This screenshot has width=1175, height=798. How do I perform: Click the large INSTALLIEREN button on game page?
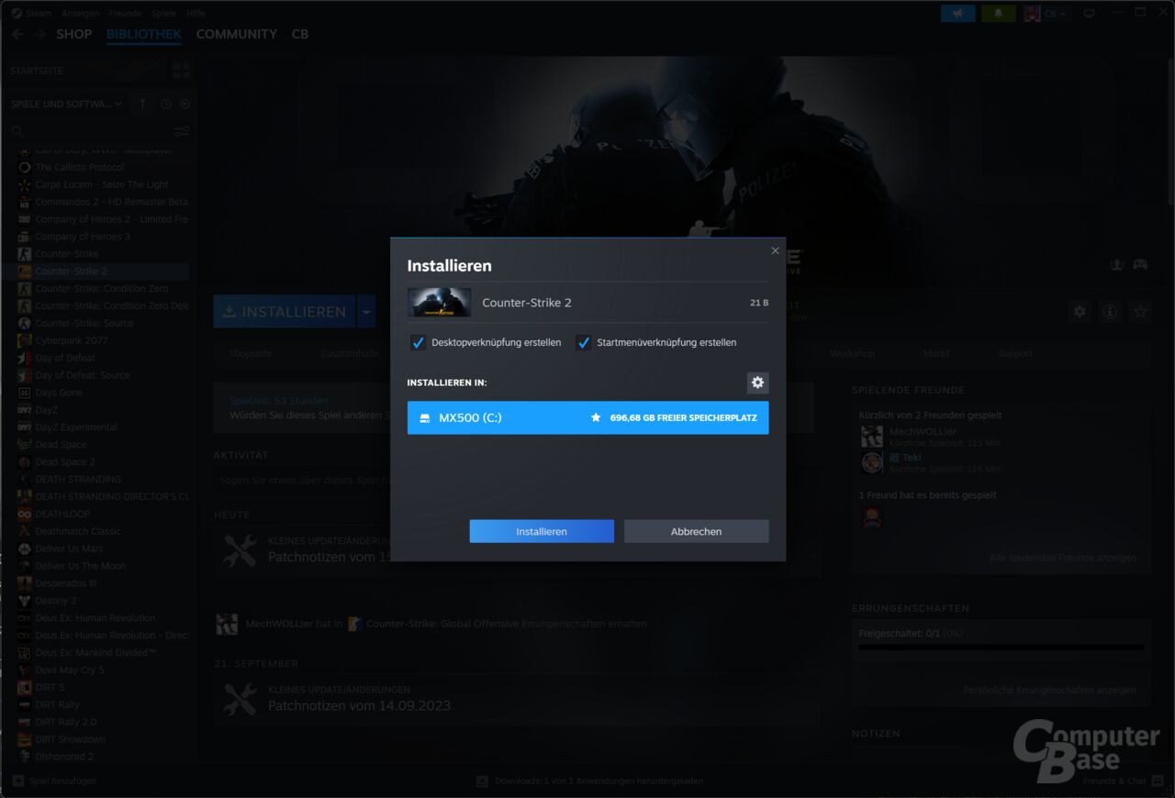coord(285,312)
